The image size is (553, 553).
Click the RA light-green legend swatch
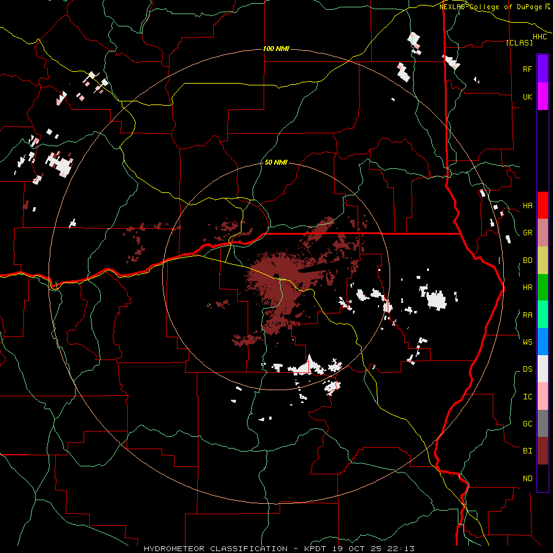click(x=543, y=315)
